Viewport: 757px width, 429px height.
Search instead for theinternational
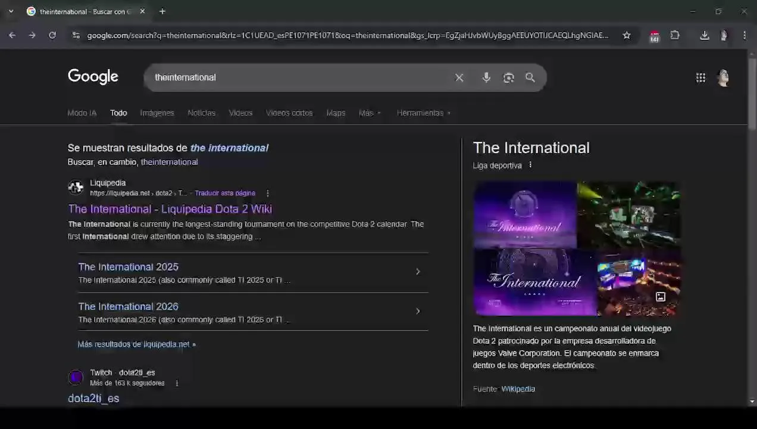tap(169, 162)
